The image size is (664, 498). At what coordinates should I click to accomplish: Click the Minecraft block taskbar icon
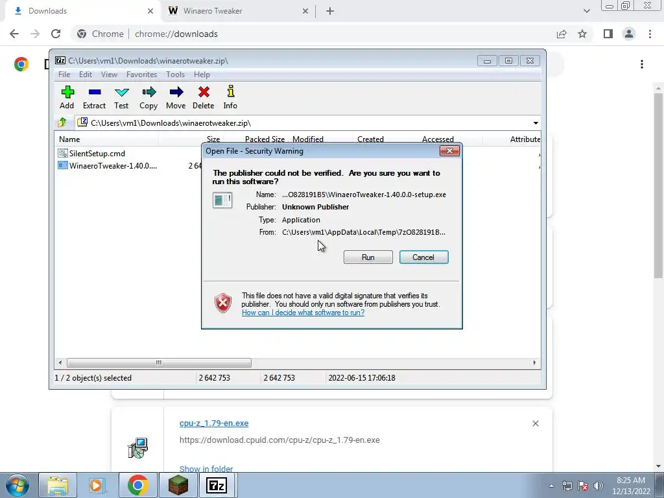(178, 485)
